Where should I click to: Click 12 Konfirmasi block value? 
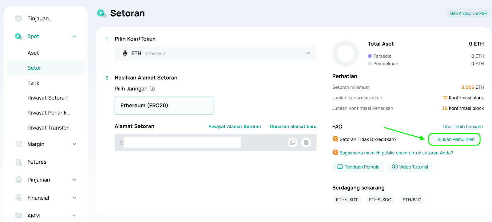[x=463, y=98]
